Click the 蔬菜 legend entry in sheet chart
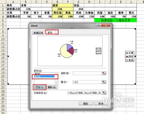The height and width of the screenshot is (114, 144). click(130, 57)
